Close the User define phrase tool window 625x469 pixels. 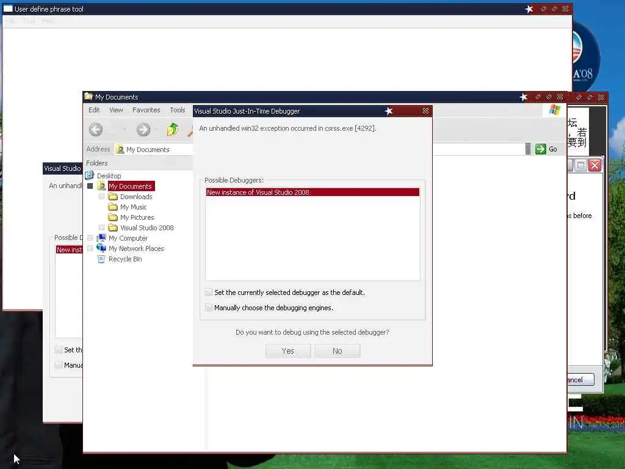(x=565, y=9)
